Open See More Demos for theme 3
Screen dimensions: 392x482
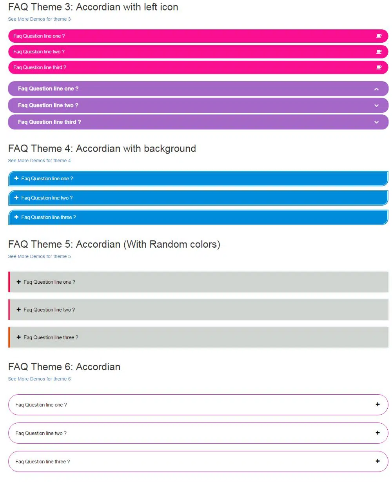[x=39, y=19]
